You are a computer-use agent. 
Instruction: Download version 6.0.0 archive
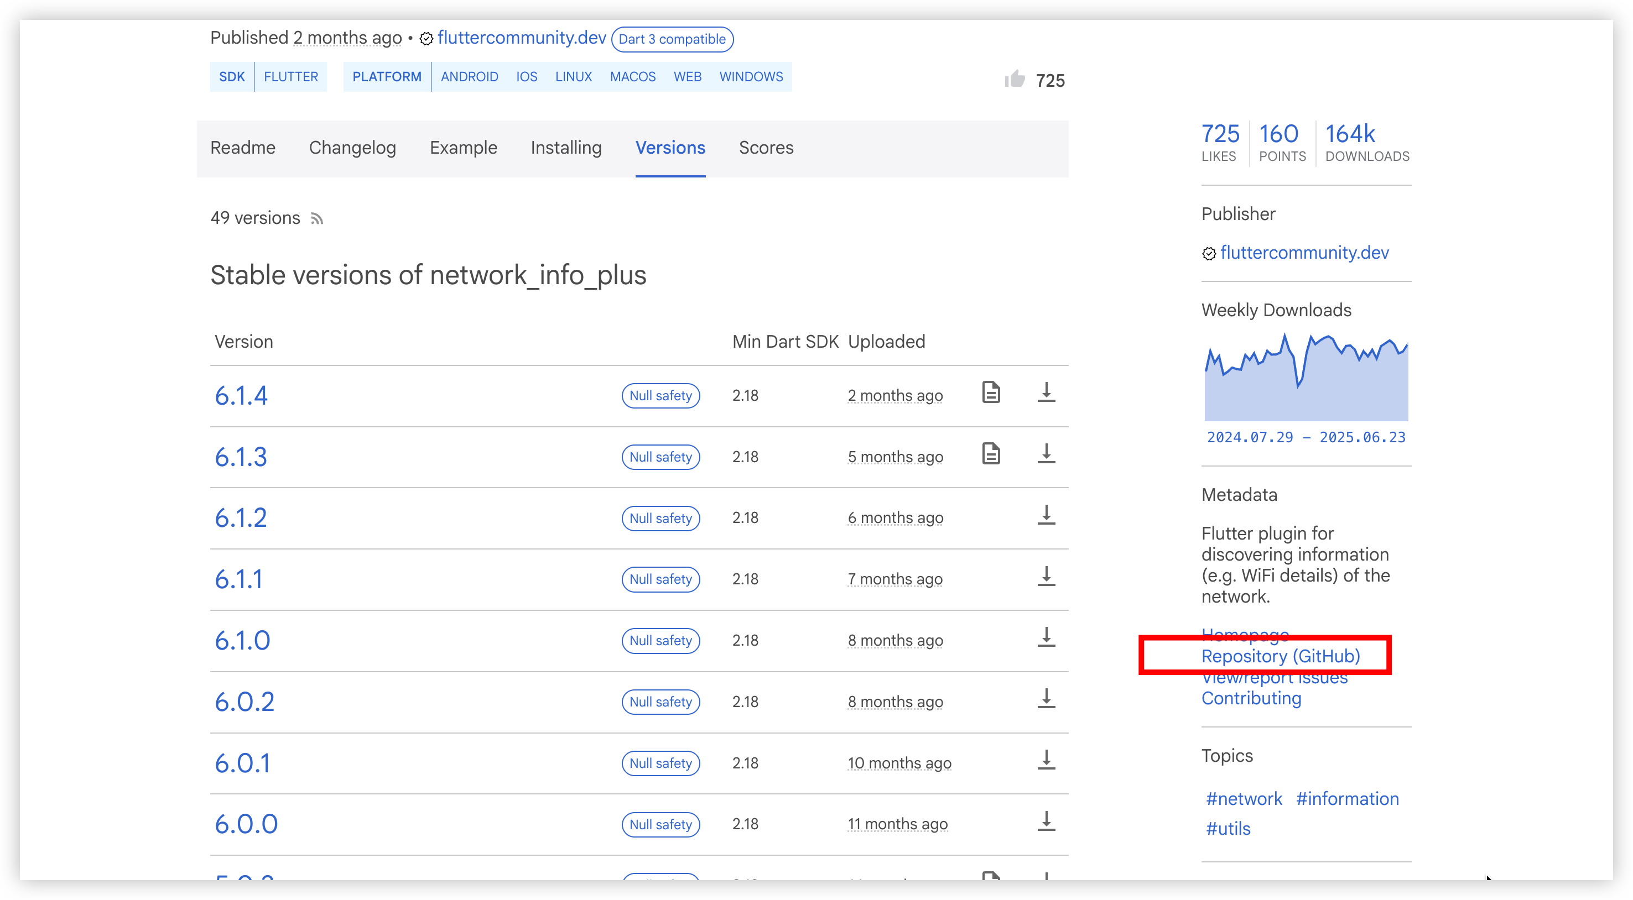pyautogui.click(x=1046, y=821)
